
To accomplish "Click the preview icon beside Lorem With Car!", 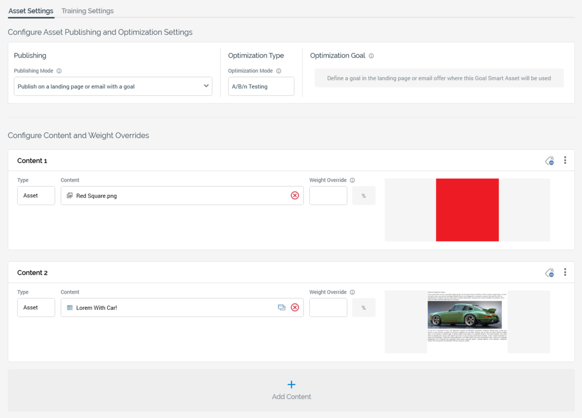I will (282, 307).
